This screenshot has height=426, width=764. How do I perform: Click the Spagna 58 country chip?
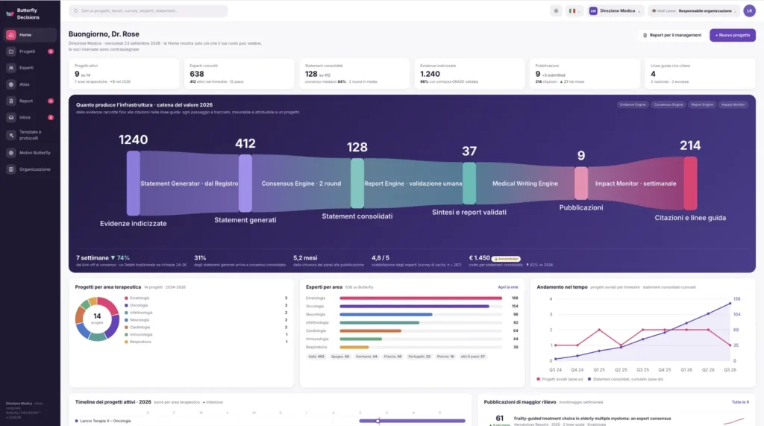point(340,357)
